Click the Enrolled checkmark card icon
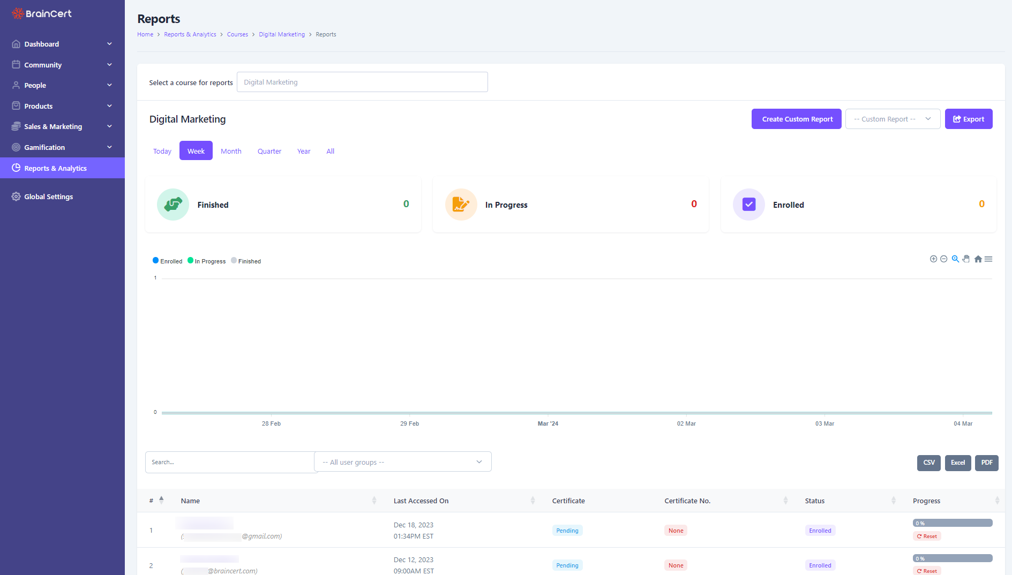 coord(749,205)
